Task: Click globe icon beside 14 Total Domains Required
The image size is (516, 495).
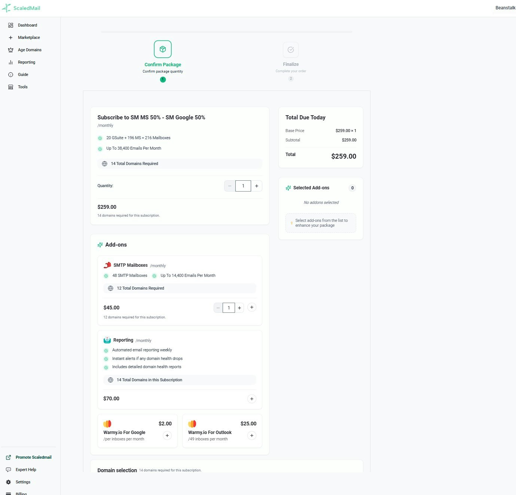Action: click(105, 164)
